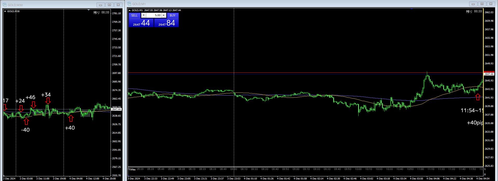Maximize the GOLD,M1 chart window

[x=482, y=4]
